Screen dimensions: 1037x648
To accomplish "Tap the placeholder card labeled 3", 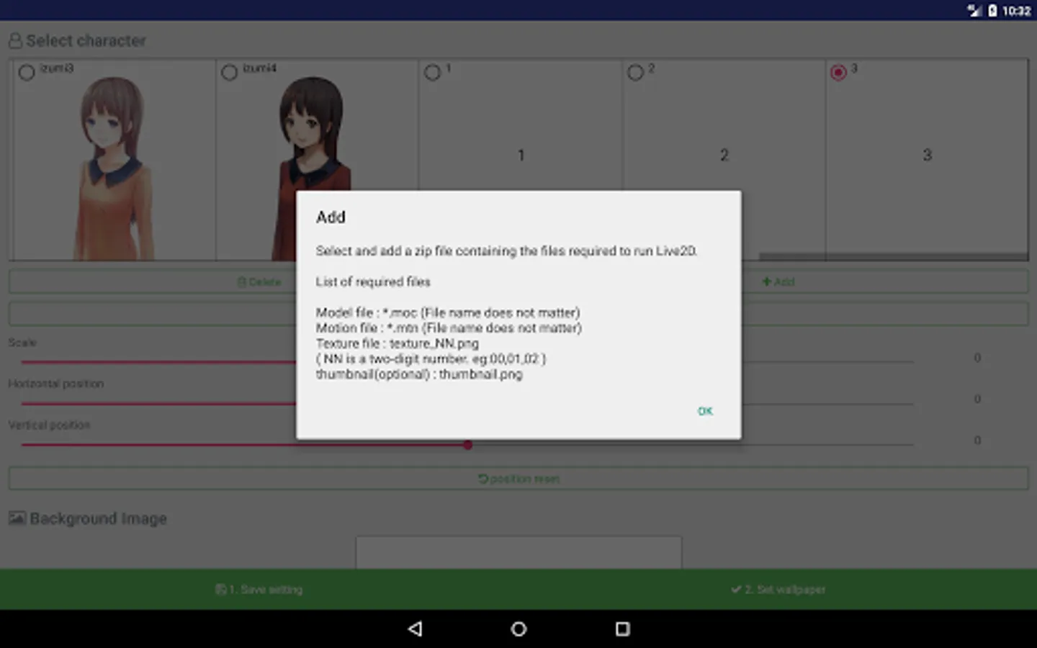I will pos(927,159).
